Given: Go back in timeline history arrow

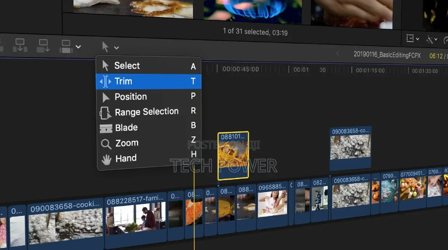Looking at the screenshot, I should 338,54.
